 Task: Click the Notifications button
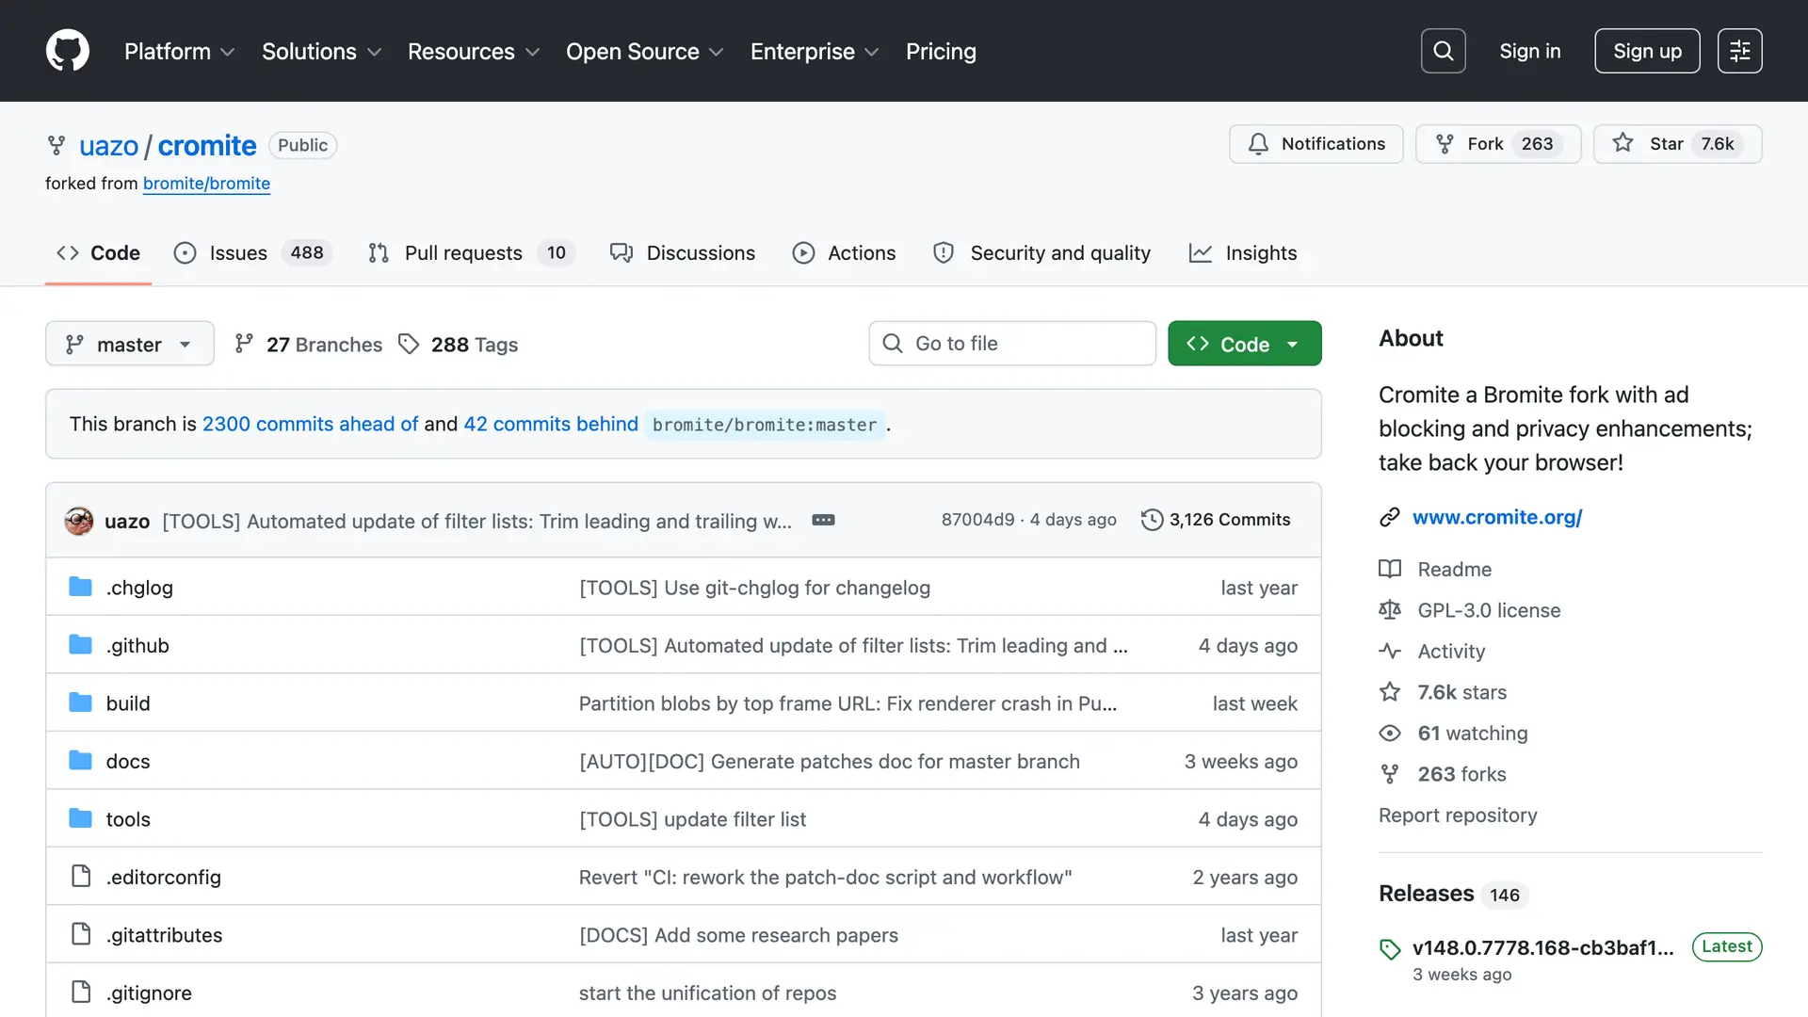pyautogui.click(x=1316, y=144)
